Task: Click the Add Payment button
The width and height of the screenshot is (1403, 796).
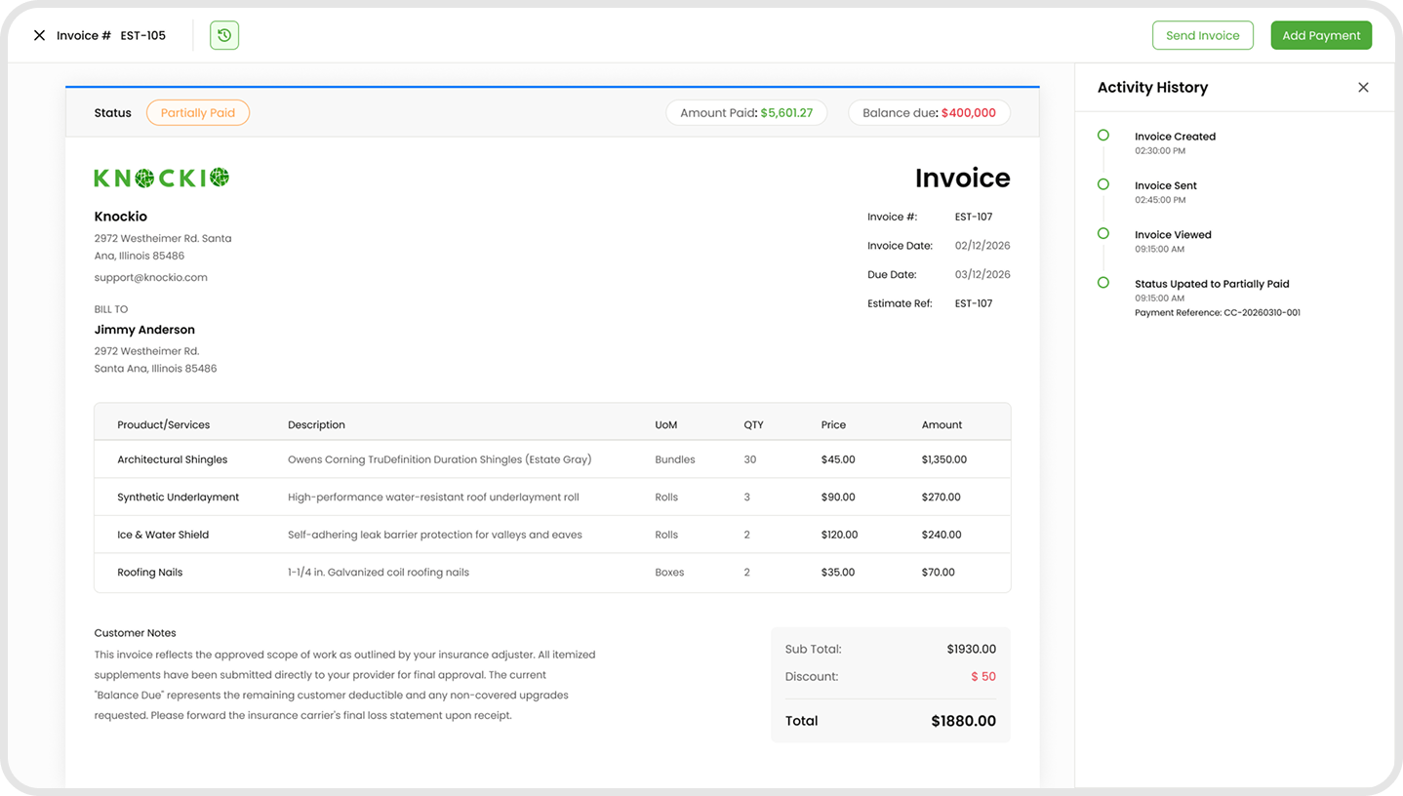Action: (1321, 35)
